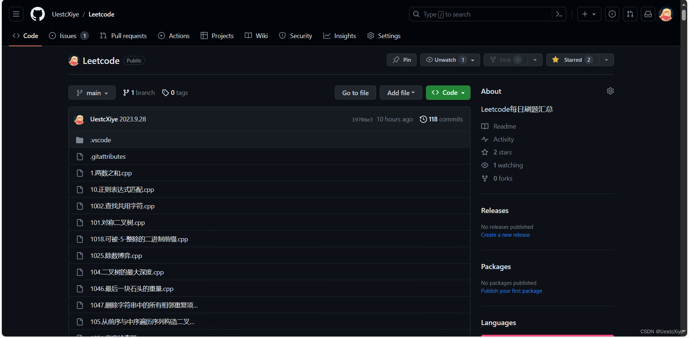689x338 pixels.
Task: Click the forks icon in About
Action: coord(485,179)
